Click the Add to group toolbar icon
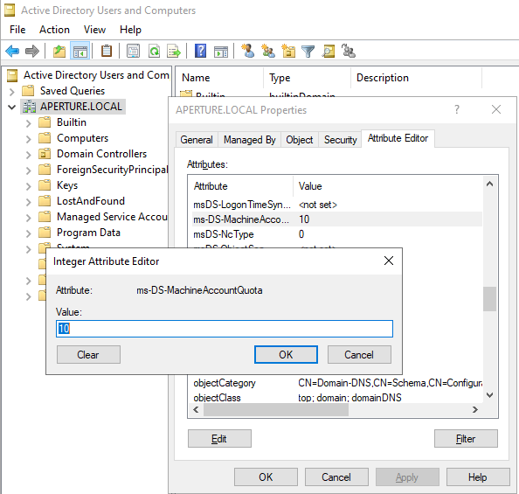The height and width of the screenshot is (494, 519). click(349, 51)
